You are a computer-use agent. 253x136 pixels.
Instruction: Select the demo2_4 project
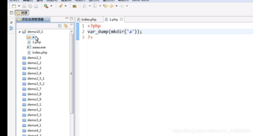34,73
